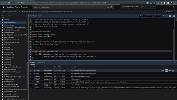
Task: Toggle the Blame view
Action: tap(165, 16)
